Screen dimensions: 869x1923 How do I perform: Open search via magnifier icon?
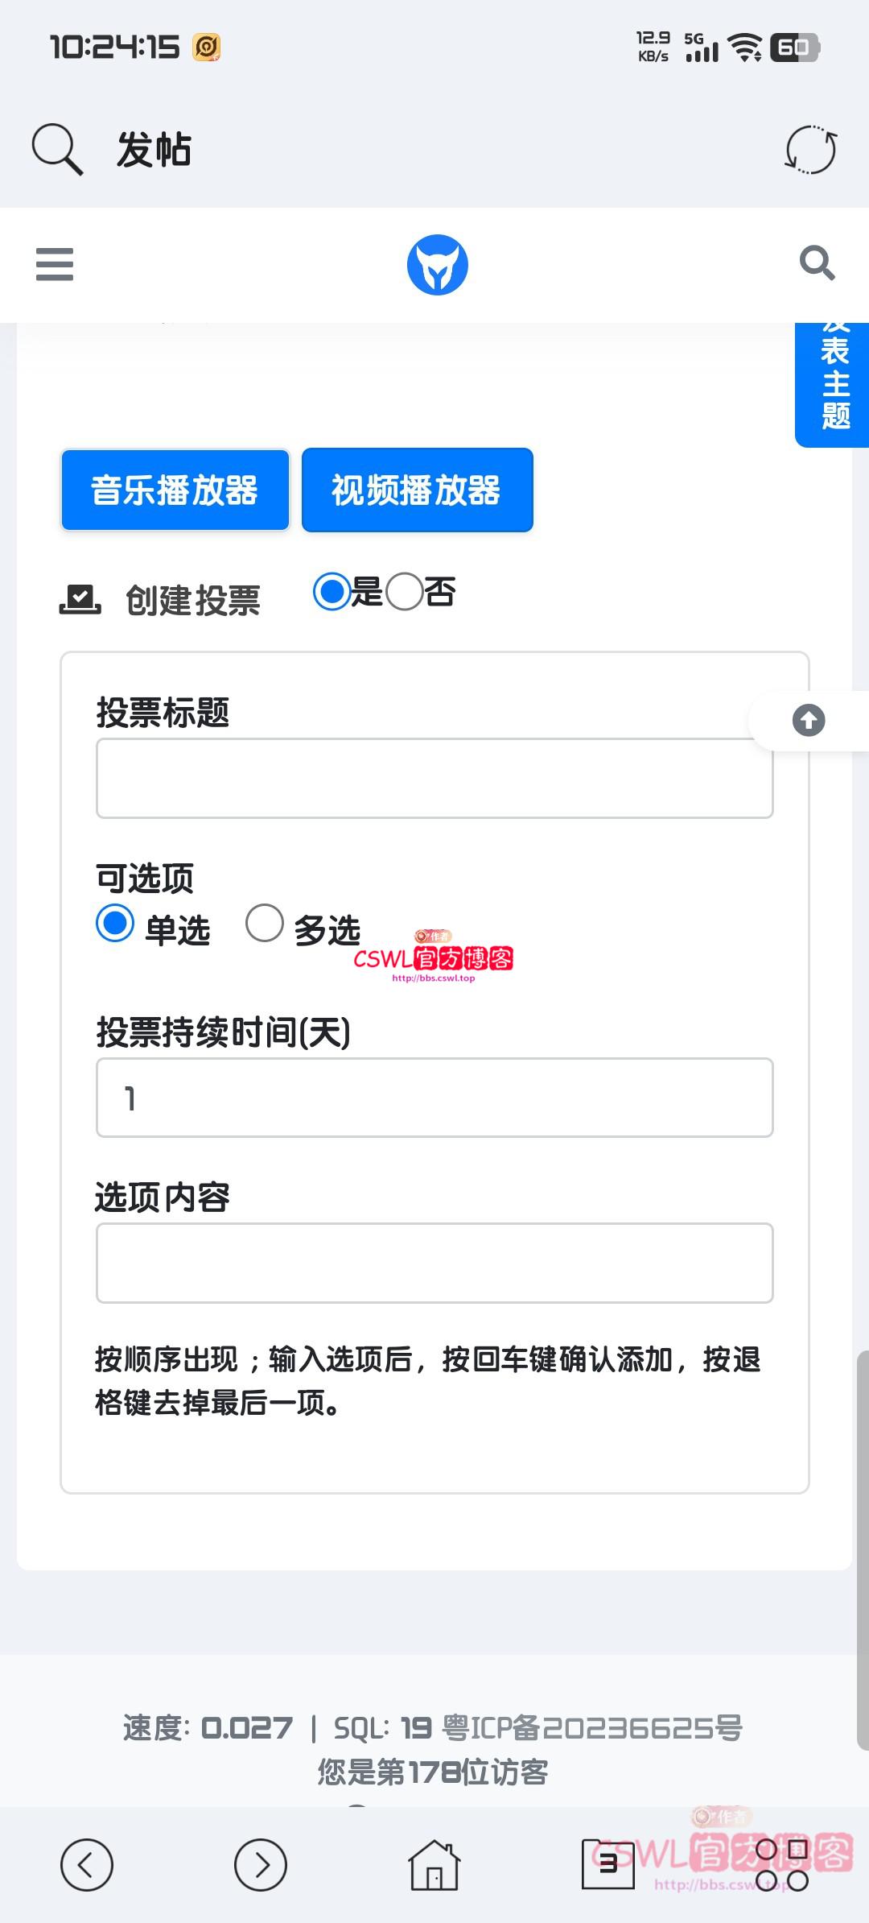pos(817,264)
